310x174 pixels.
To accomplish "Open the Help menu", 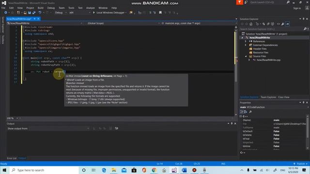I will tap(114, 8).
